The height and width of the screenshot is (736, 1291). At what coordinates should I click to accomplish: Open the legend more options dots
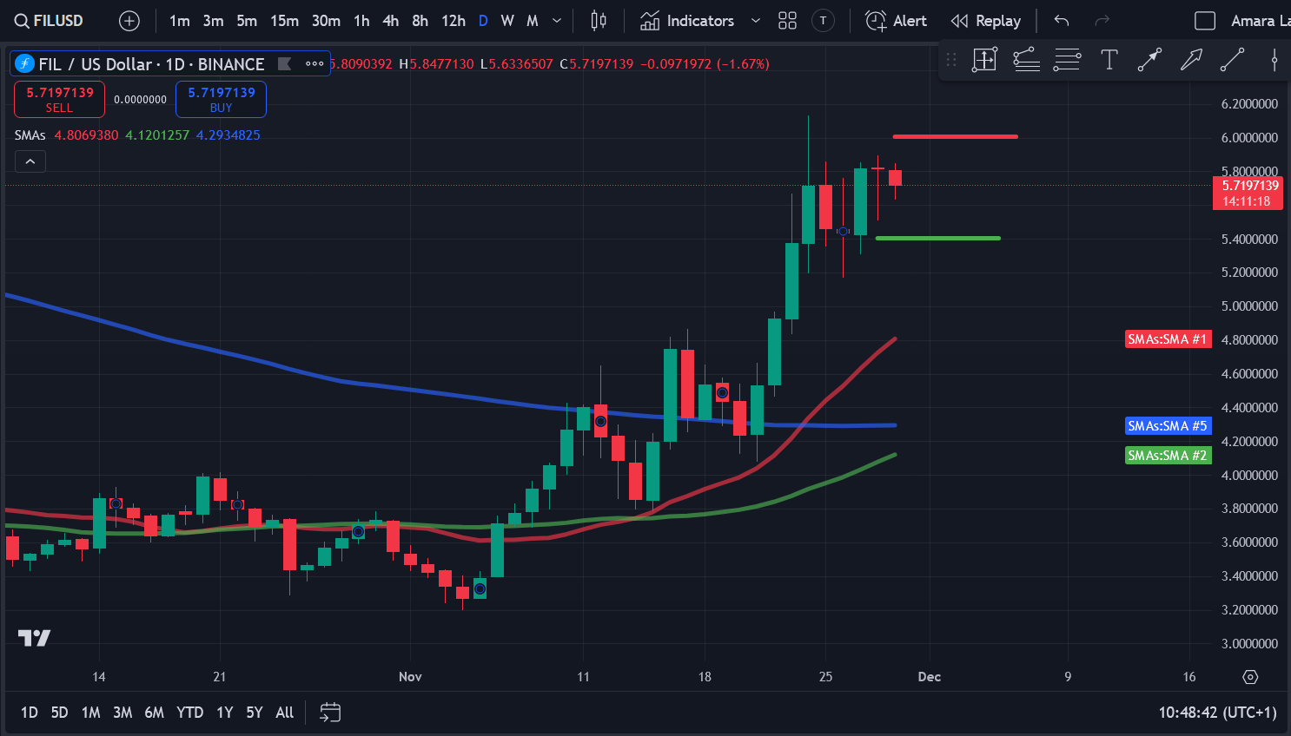[x=314, y=63]
